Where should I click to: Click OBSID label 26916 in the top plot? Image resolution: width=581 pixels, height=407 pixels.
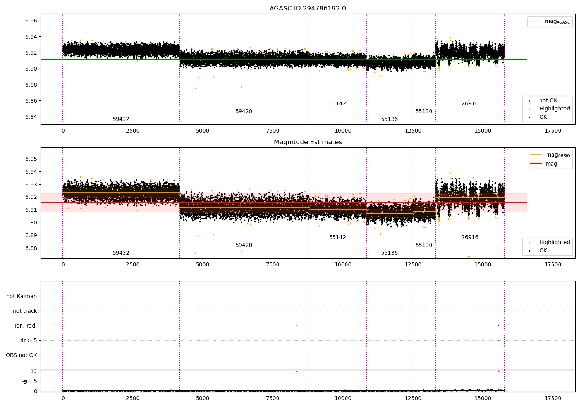click(x=469, y=104)
